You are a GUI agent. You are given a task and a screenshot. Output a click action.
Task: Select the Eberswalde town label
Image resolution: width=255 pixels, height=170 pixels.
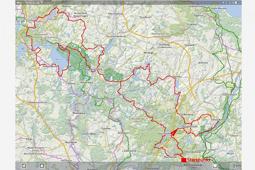170,157
